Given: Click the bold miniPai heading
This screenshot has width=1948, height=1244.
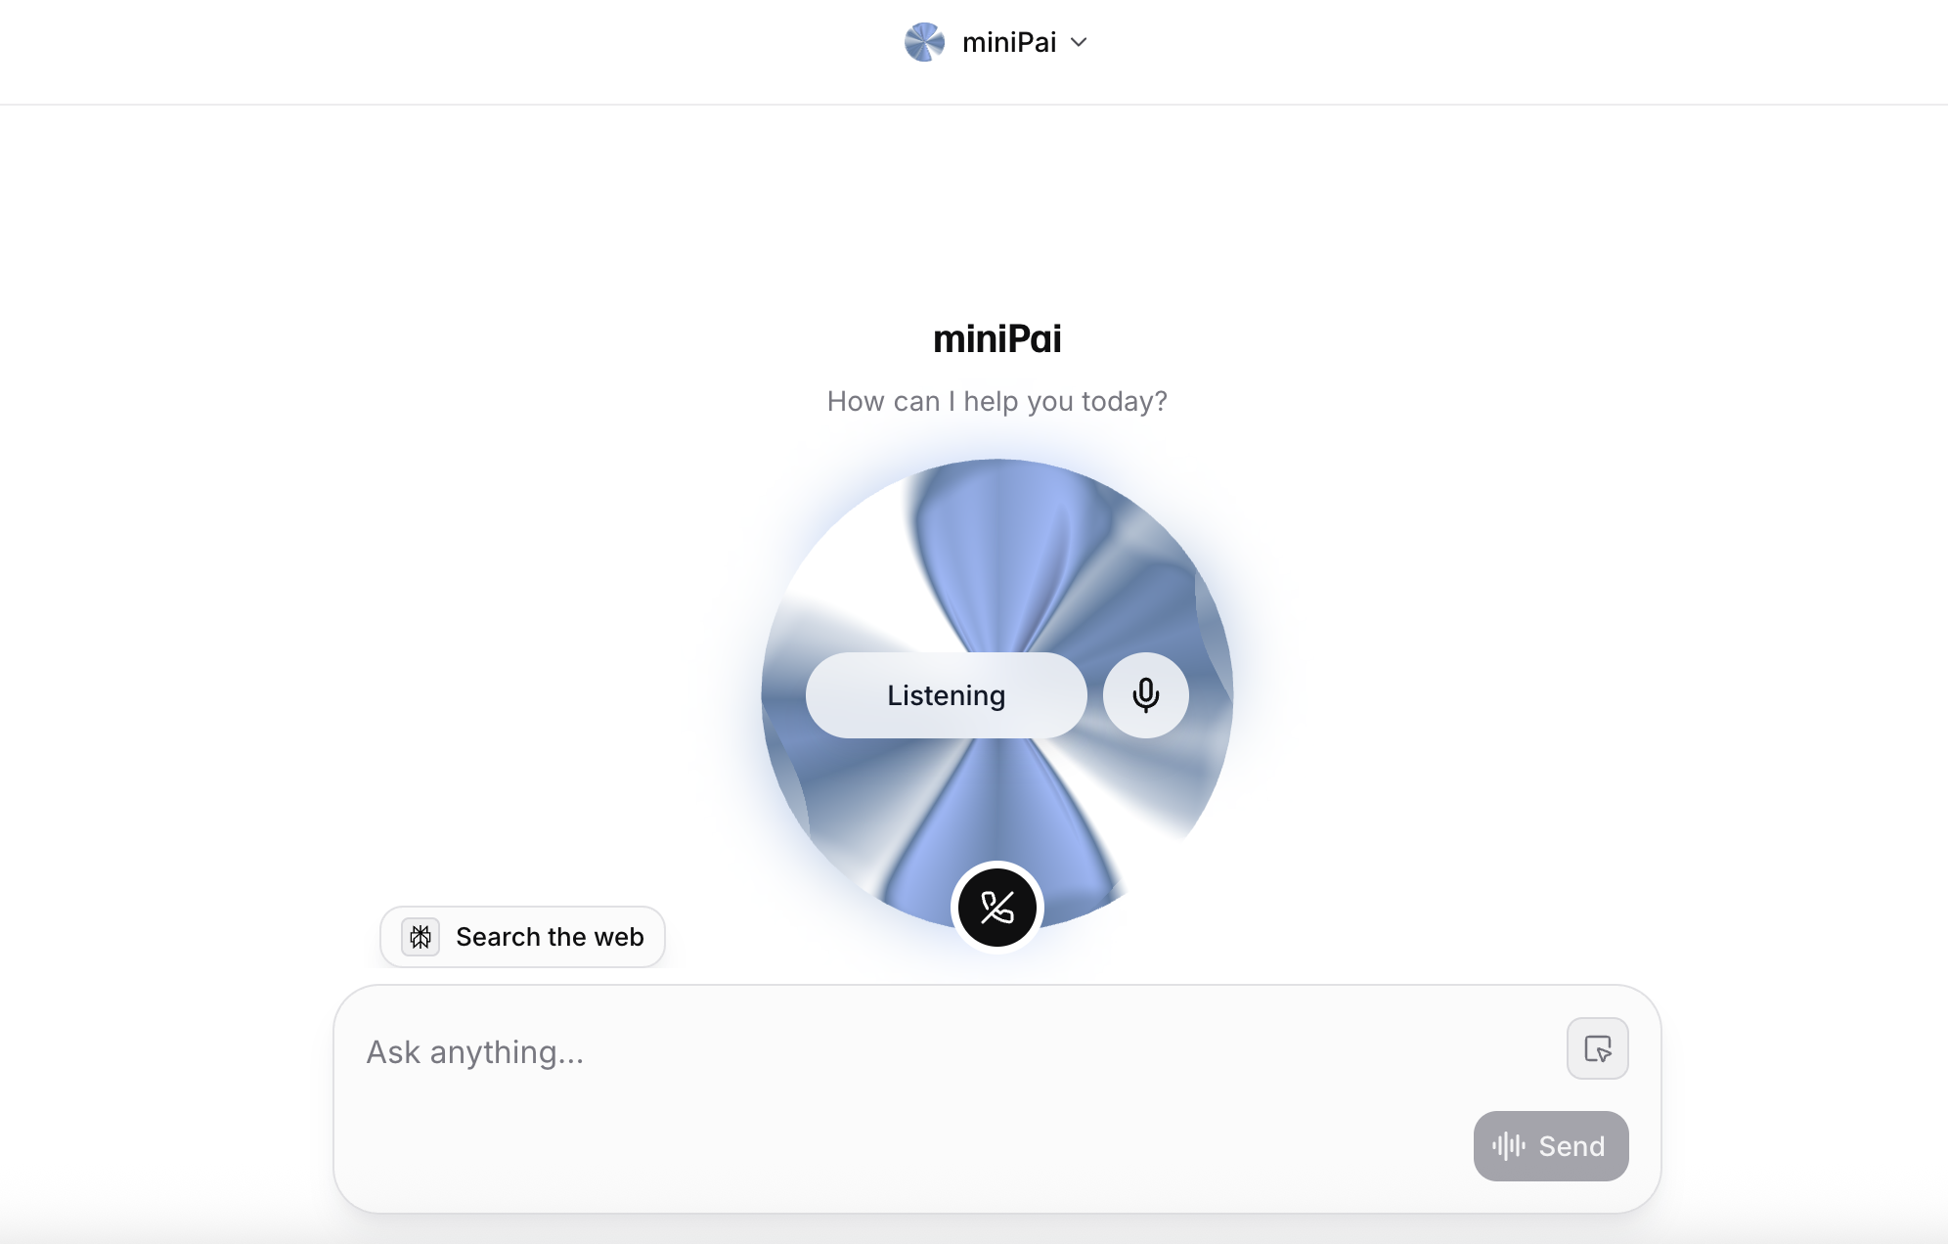Looking at the screenshot, I should (x=997, y=339).
